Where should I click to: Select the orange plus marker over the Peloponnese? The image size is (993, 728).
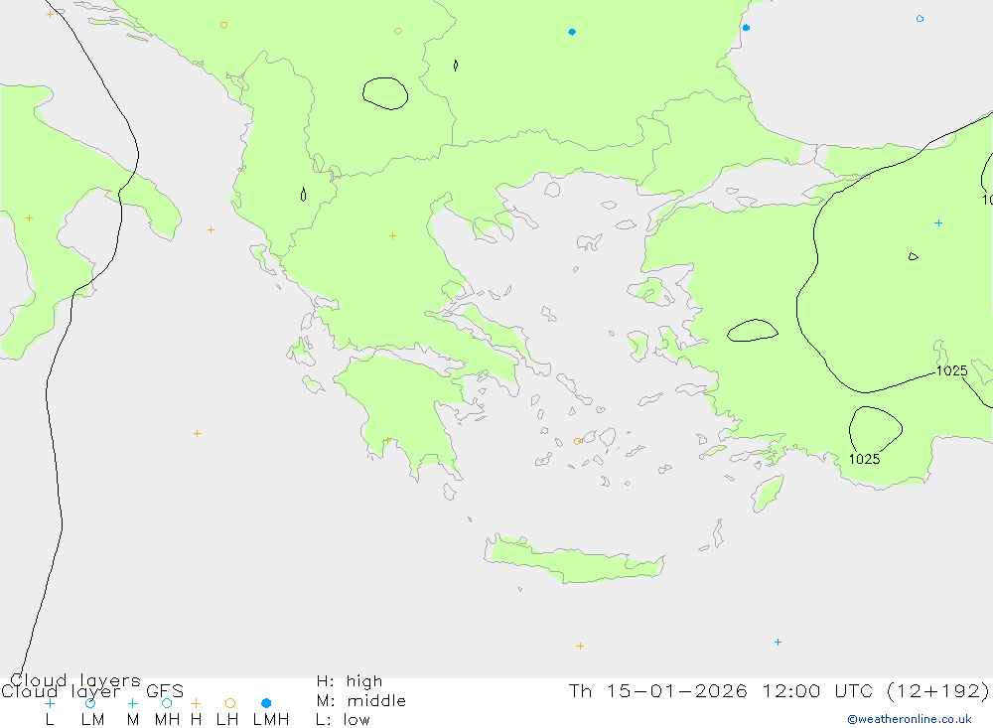387,440
